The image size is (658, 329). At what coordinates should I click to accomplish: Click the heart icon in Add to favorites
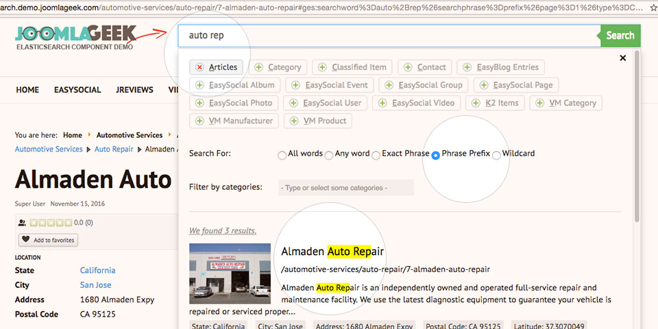coord(26,239)
